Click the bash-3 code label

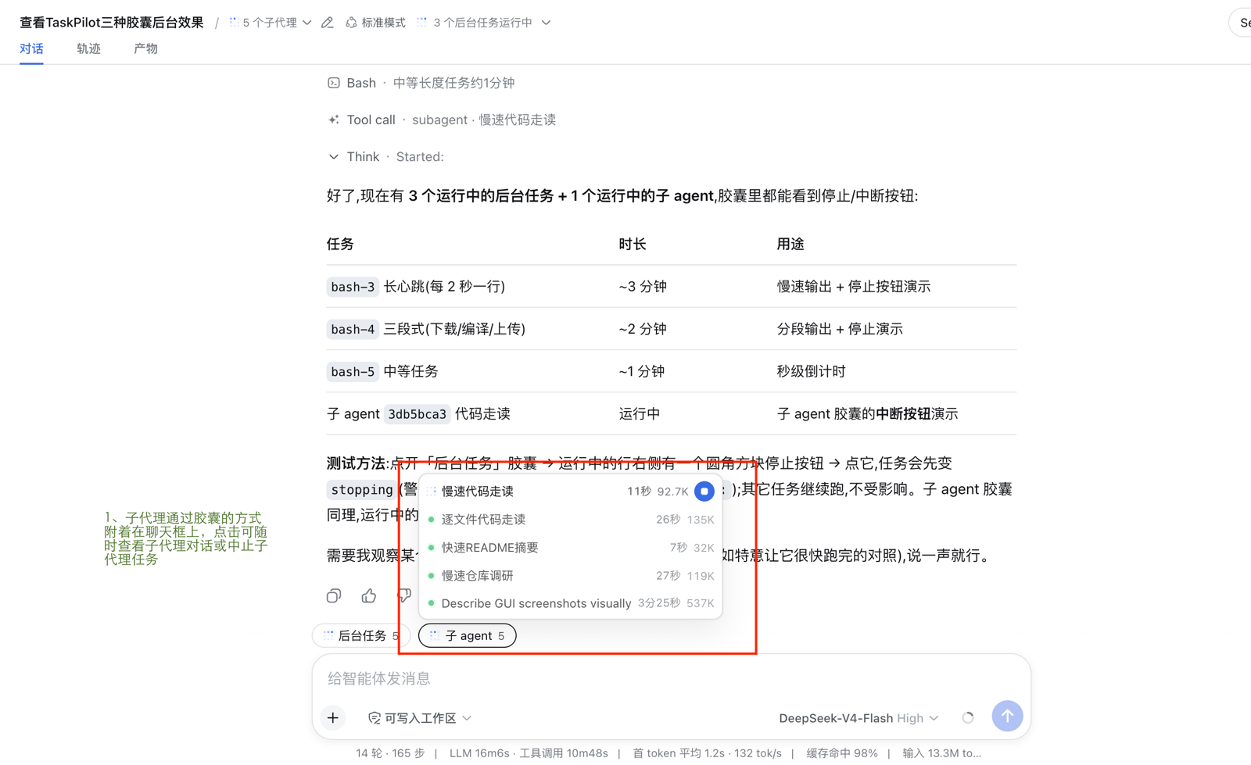coord(353,287)
